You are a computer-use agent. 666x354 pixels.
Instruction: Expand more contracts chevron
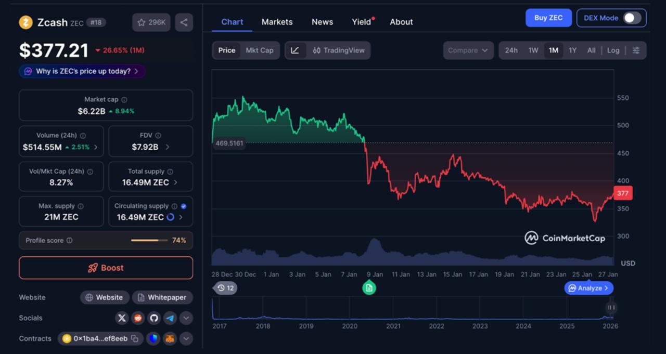point(186,339)
